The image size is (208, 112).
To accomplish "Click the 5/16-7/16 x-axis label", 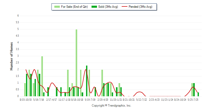I will [39, 100].
